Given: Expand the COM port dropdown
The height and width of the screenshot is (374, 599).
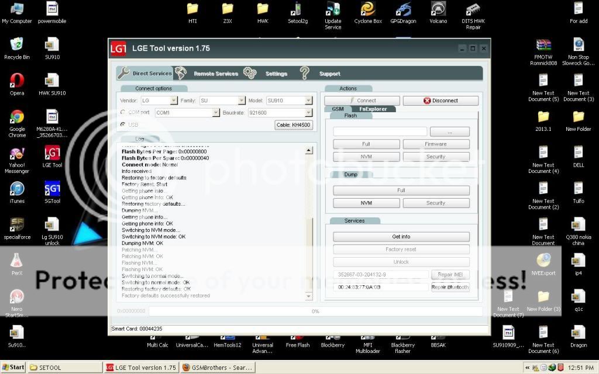Looking at the screenshot, I should pos(216,113).
